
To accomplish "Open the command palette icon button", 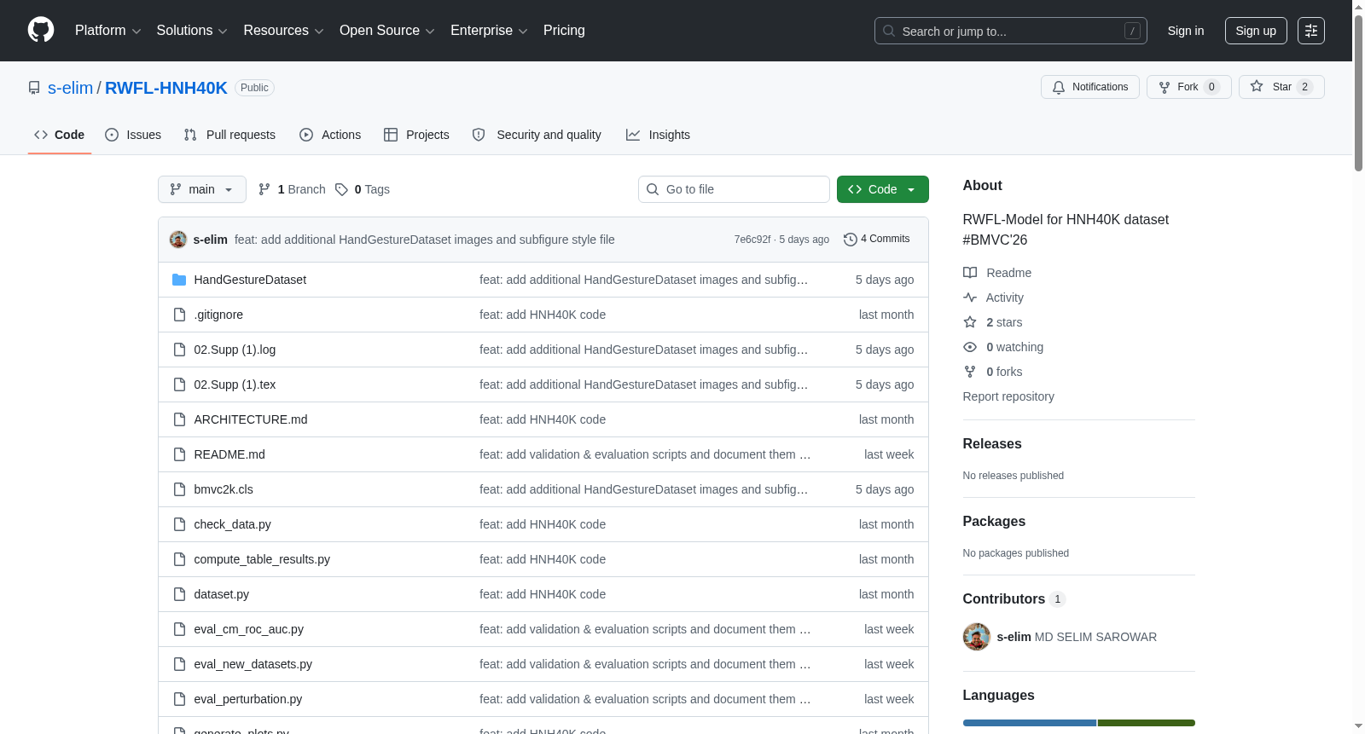I will click(x=1311, y=31).
